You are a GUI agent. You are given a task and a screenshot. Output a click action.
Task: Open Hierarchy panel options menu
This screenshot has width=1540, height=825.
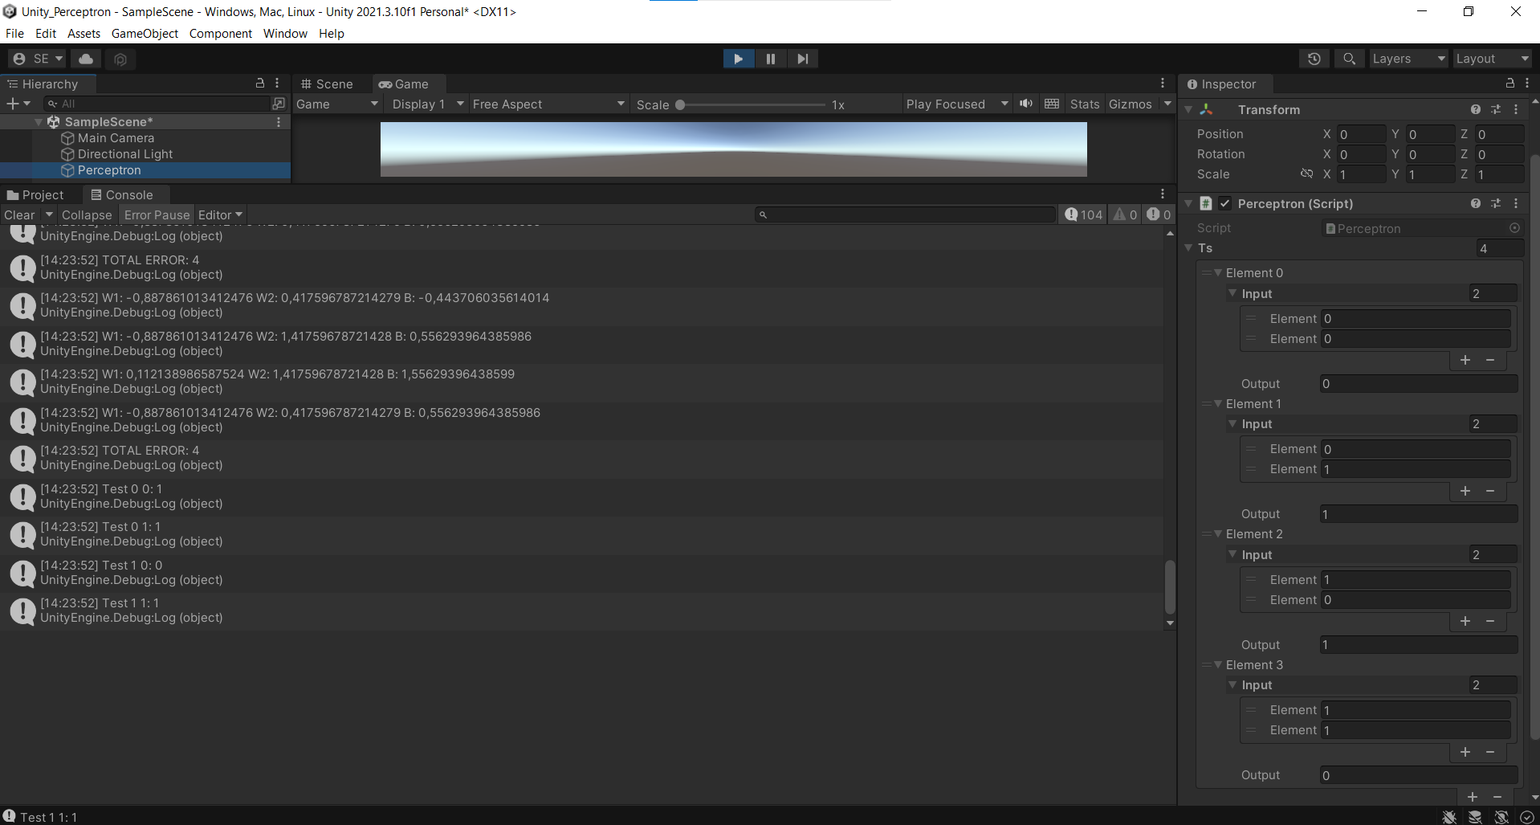coord(278,84)
